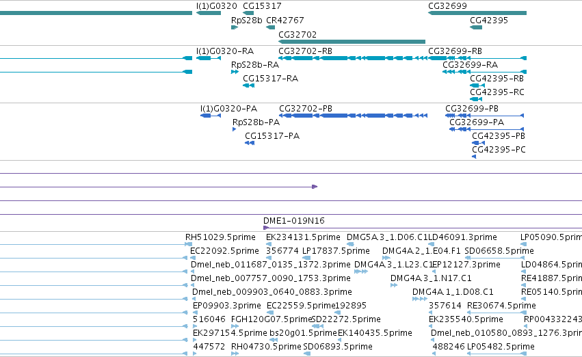Viewport: 582px width, 357px height.
Task: Click the 356774 EST label
Action: point(282,251)
